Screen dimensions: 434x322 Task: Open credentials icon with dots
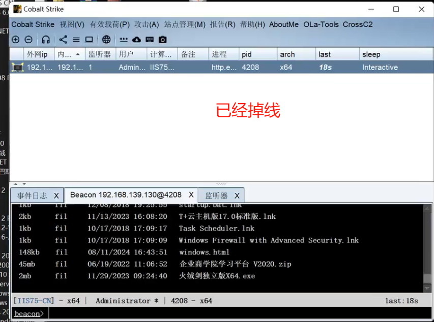[x=124, y=40]
